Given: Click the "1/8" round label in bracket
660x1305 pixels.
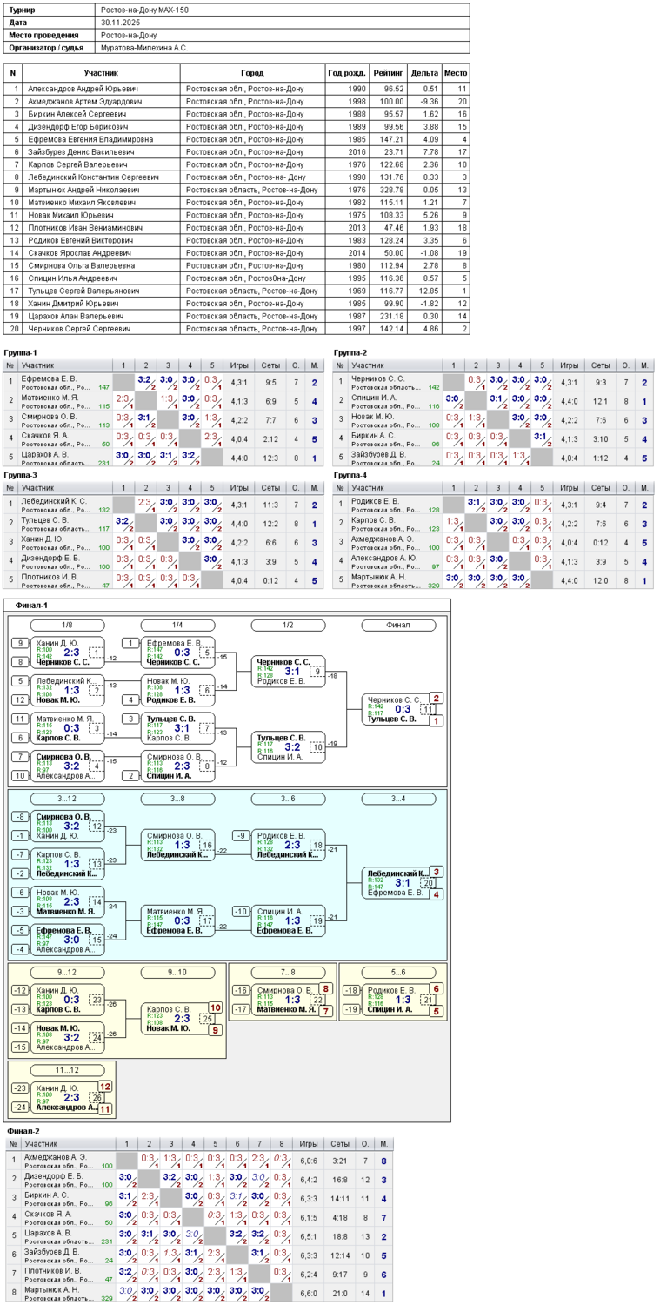Looking at the screenshot, I should click(x=67, y=626).
